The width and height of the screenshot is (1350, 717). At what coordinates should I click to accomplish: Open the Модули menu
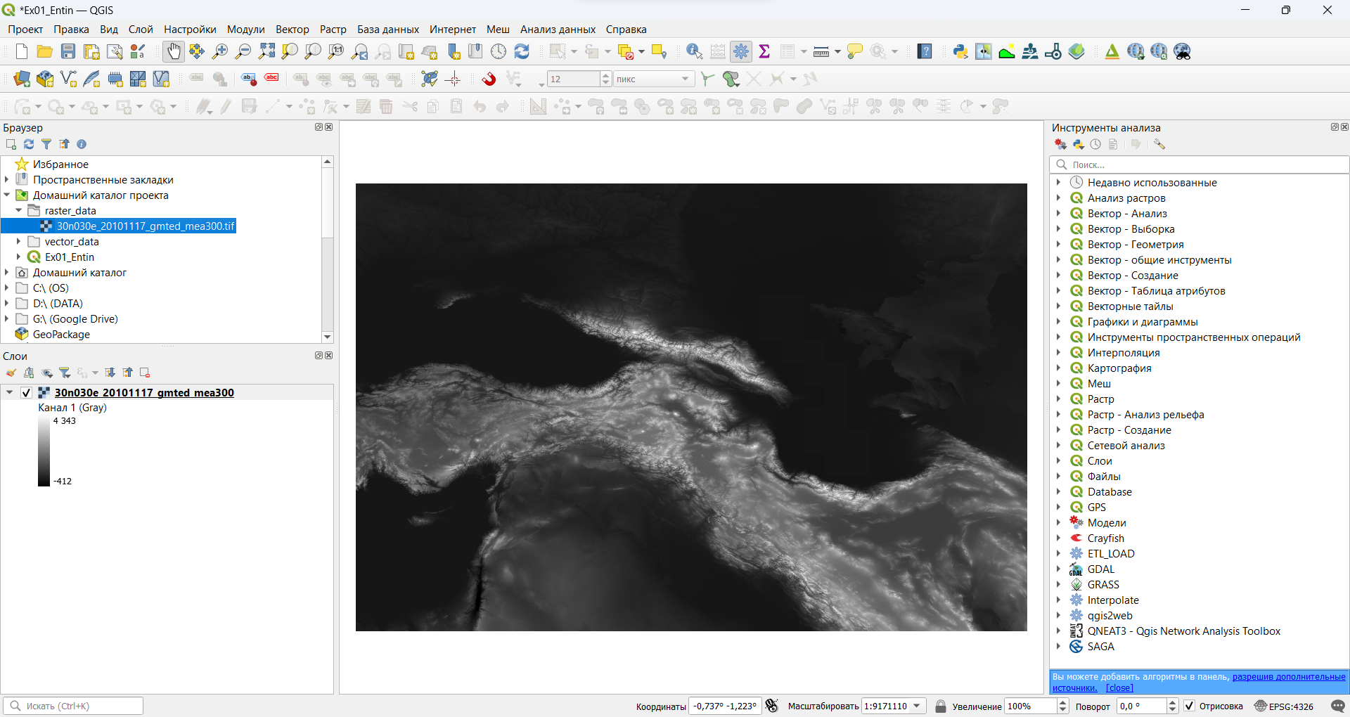[245, 30]
